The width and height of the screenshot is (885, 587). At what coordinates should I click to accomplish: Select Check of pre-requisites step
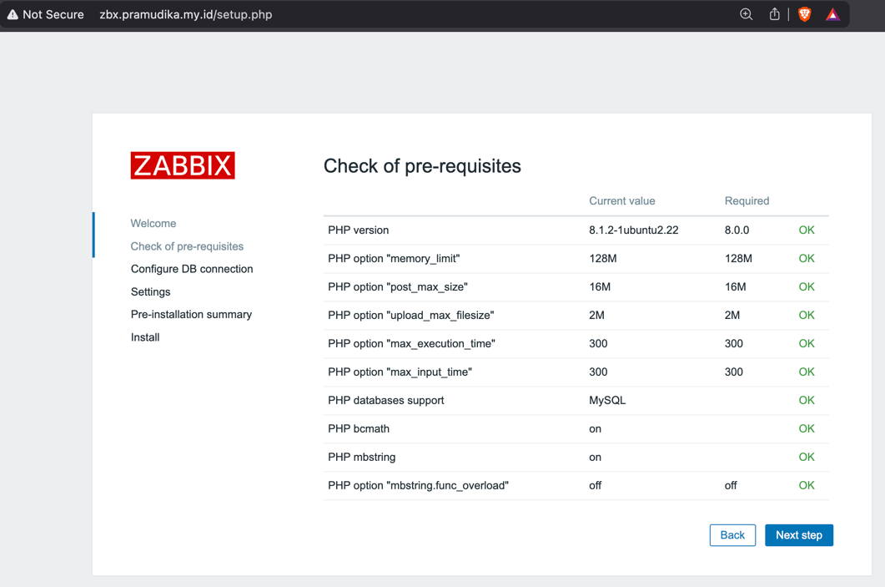187,246
